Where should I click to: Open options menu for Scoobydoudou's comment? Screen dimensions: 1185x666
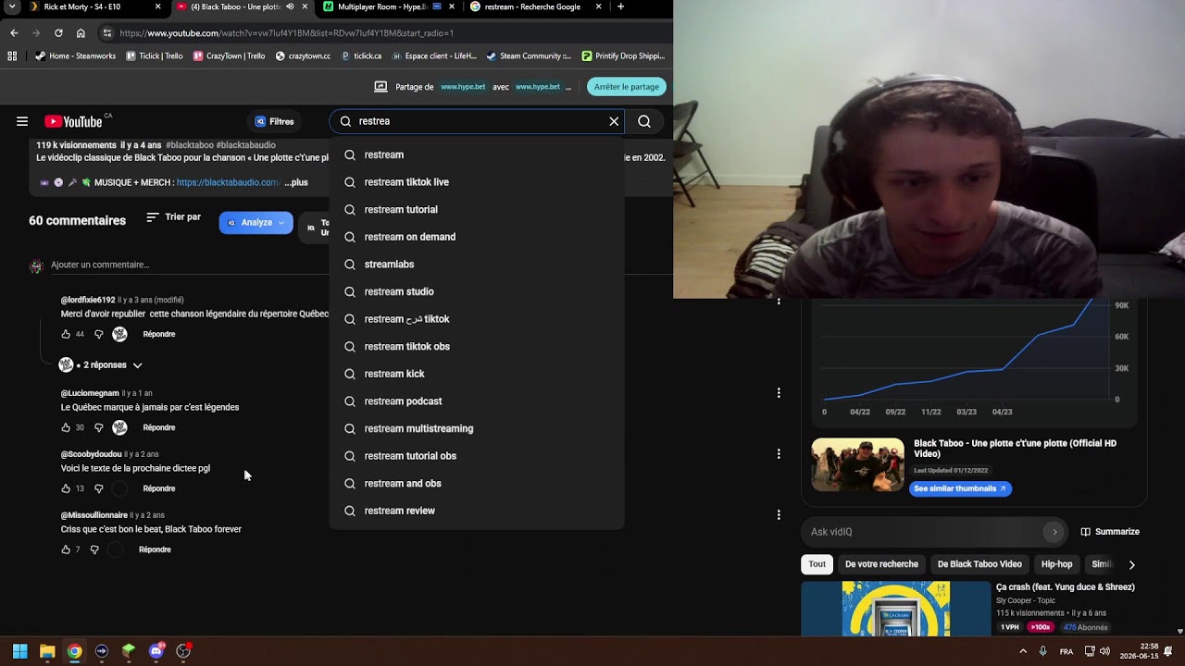[x=779, y=454]
